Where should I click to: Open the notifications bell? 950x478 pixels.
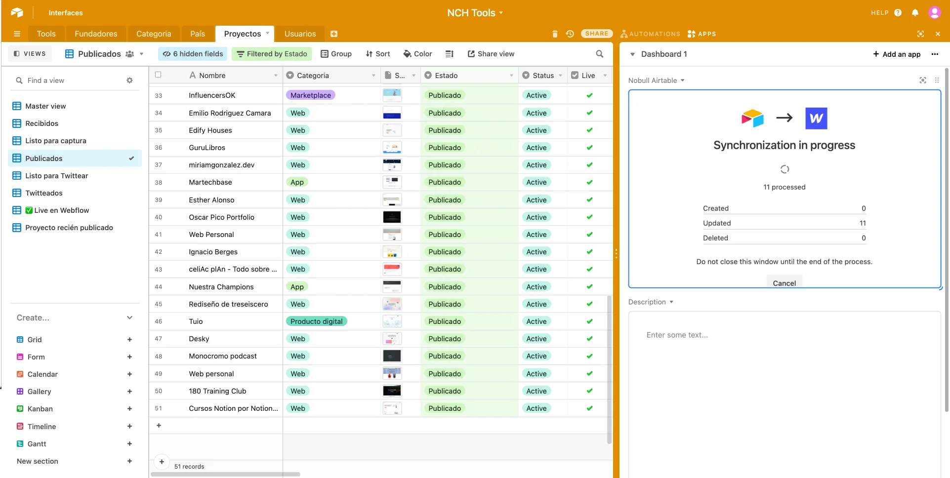(x=915, y=13)
